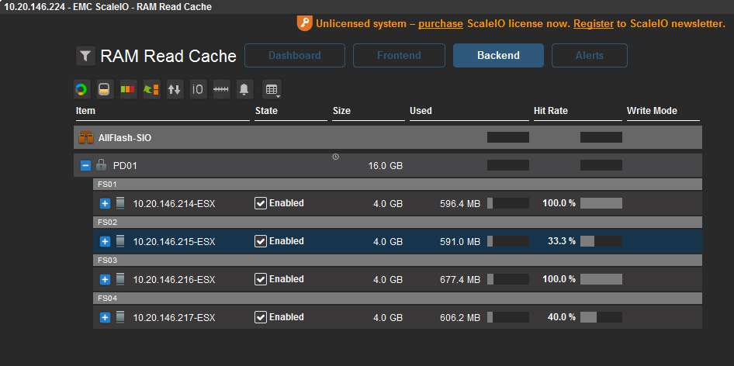Select the AllFlash-SIO system icon
This screenshot has width=734, height=366.
coord(86,137)
